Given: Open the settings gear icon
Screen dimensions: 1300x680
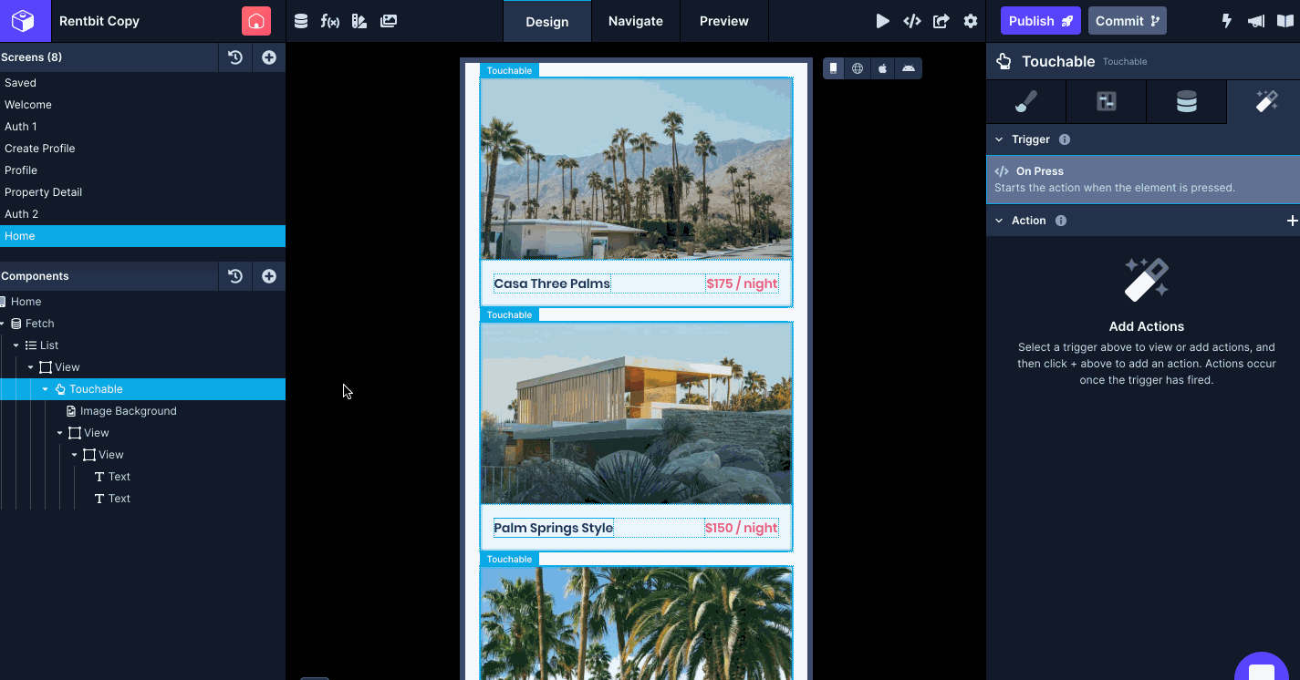Looking at the screenshot, I should pos(971,21).
